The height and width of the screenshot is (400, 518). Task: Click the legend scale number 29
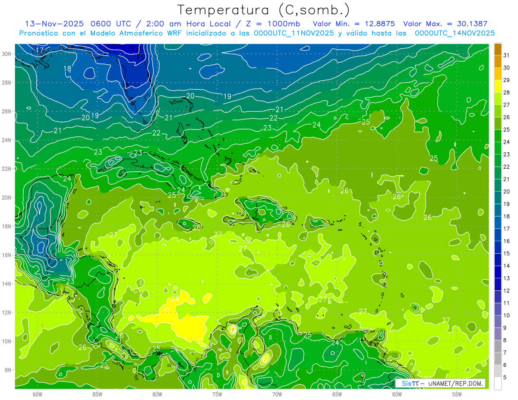[x=507, y=80]
